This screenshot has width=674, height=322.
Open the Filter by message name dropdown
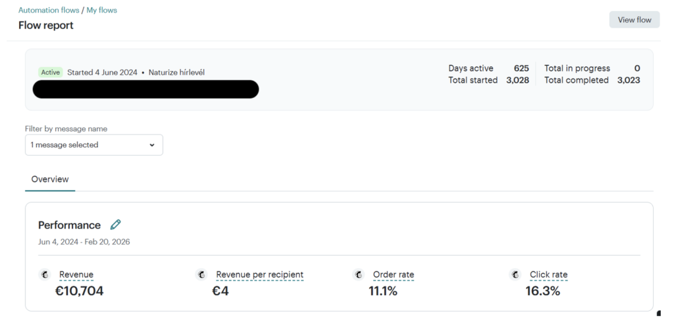coord(93,145)
